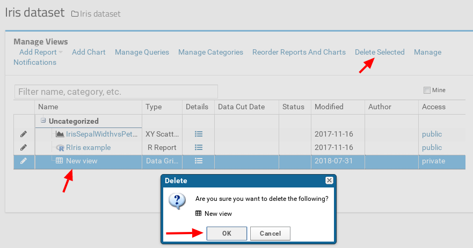Collapse the Uncategorized group
The width and height of the screenshot is (473, 248).
pos(43,121)
